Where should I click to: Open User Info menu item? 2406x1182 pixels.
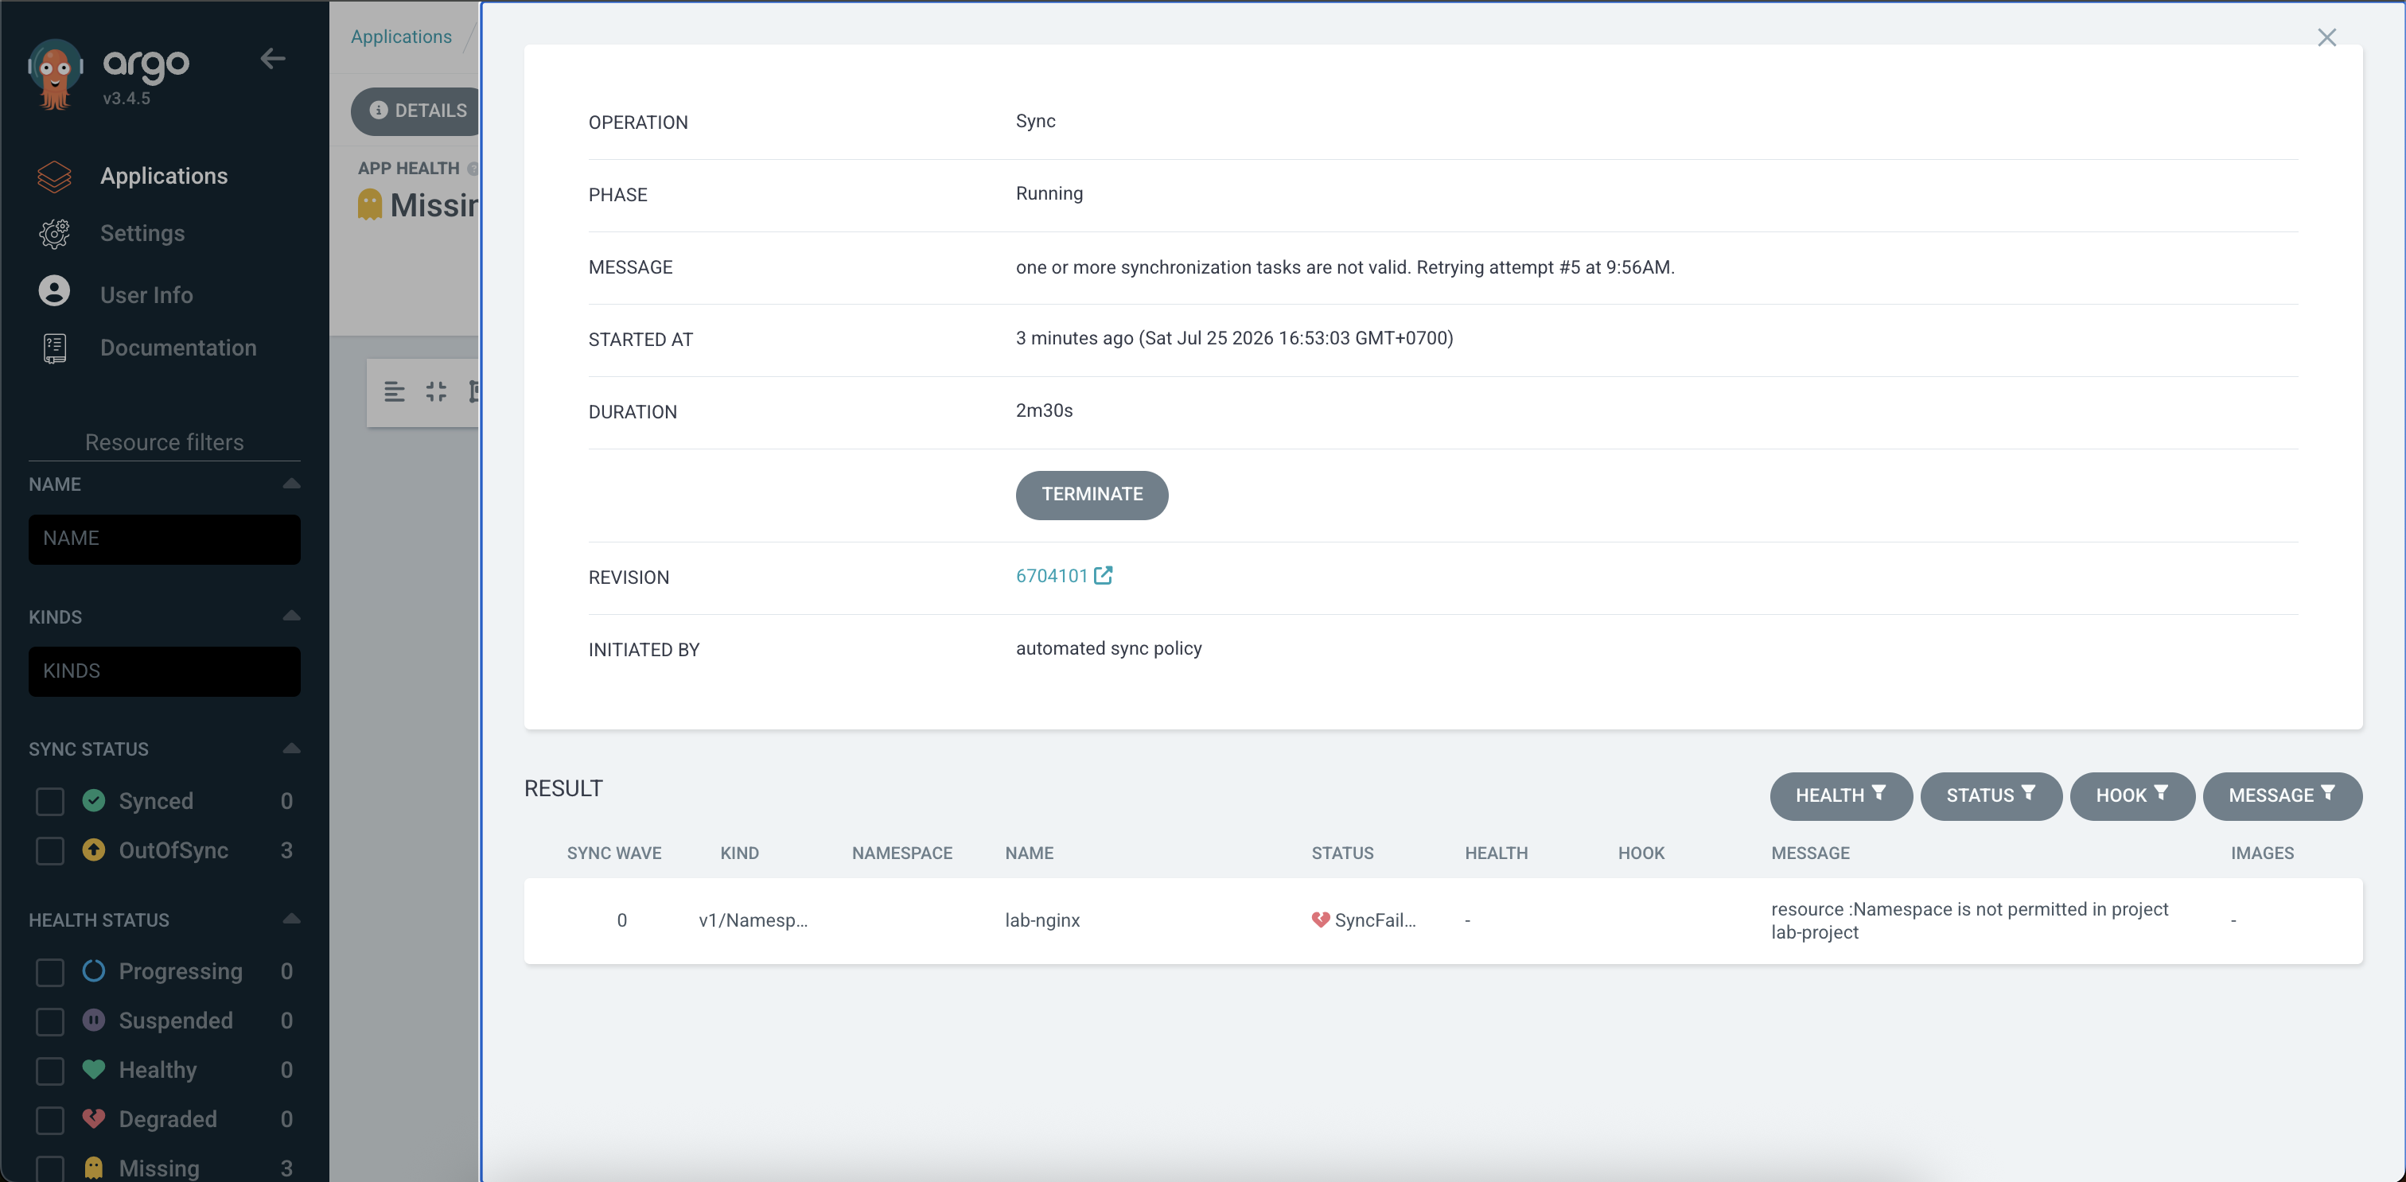tap(146, 295)
